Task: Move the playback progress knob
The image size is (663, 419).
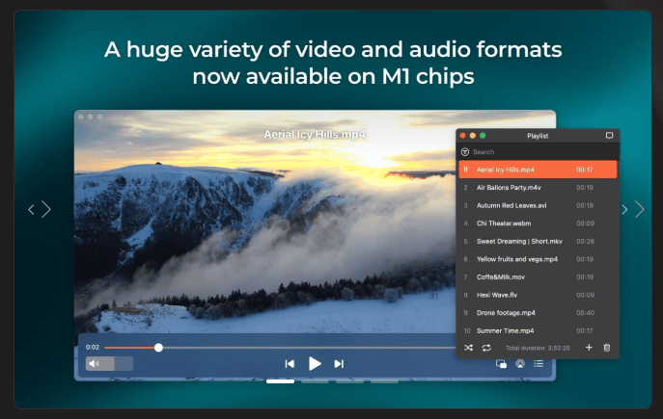Action: (x=158, y=348)
